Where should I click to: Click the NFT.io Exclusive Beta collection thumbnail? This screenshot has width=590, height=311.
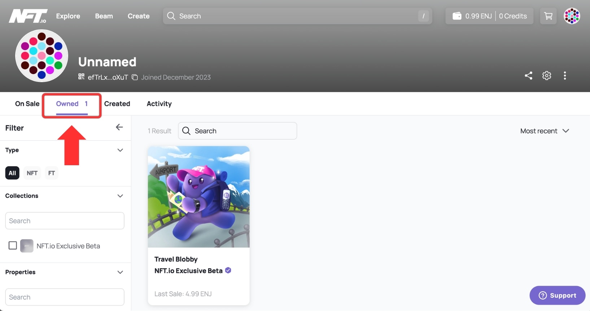(27, 246)
